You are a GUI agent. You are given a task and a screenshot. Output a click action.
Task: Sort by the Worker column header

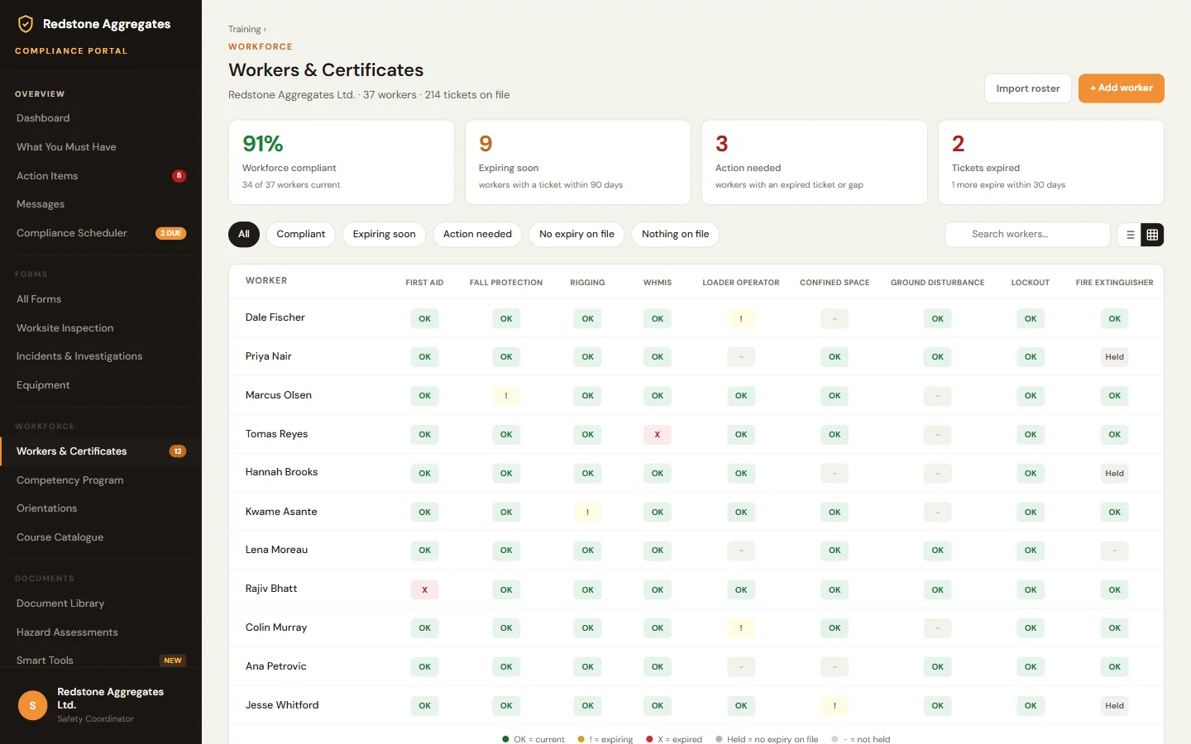coord(266,281)
